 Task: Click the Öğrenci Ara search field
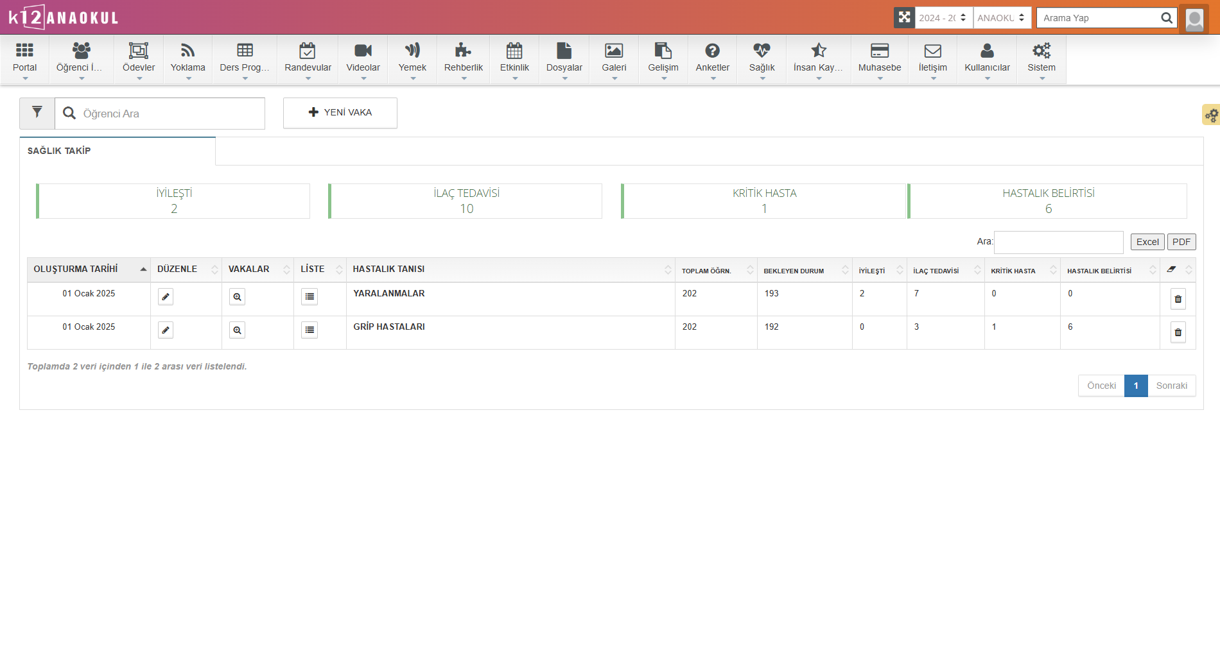(160, 114)
